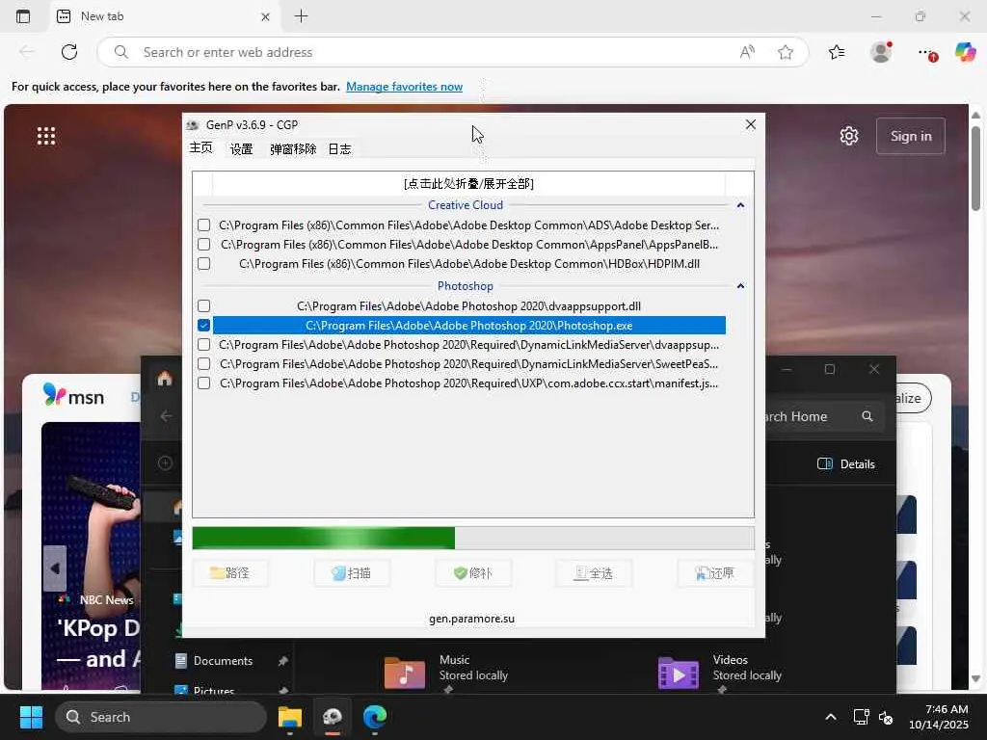987x740 pixels.
Task: Open taskbar clock and date
Action: 938,717
